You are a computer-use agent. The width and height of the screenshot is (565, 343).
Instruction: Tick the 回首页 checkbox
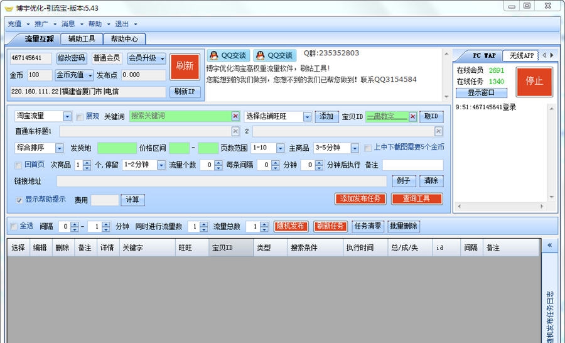click(x=18, y=165)
